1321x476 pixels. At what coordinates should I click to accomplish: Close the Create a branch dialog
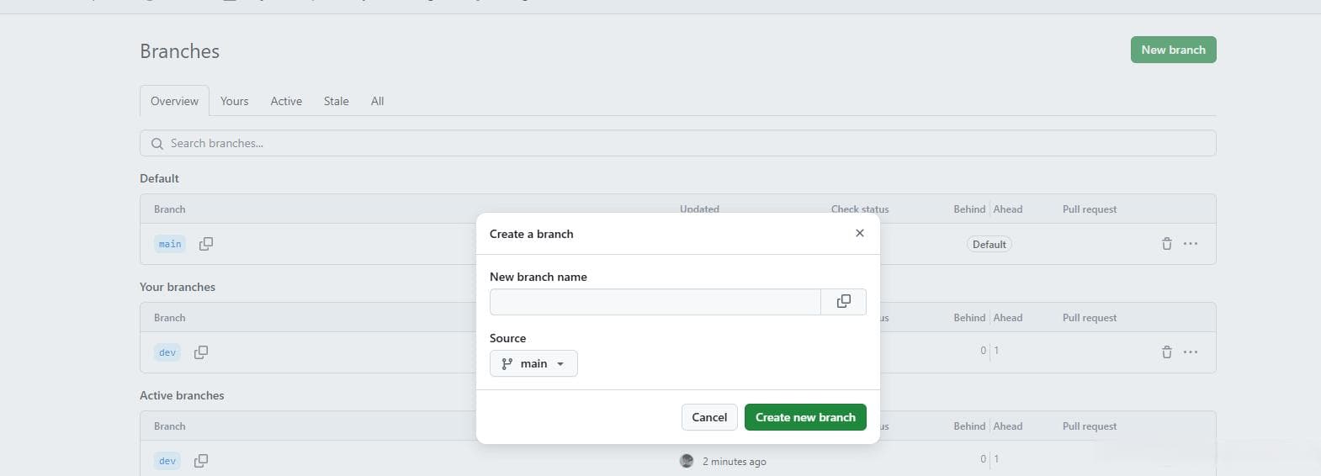pyautogui.click(x=859, y=233)
